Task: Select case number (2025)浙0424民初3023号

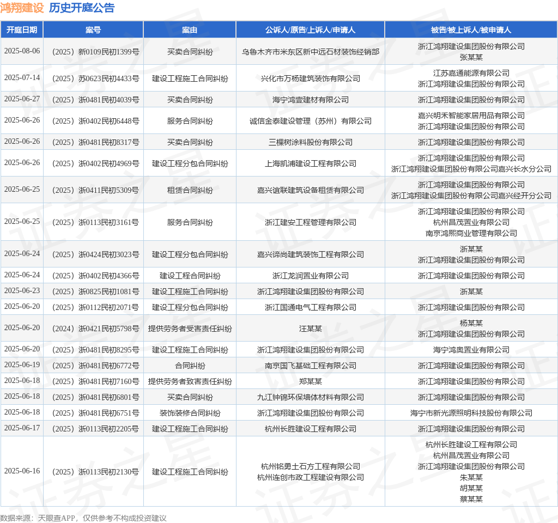Action: coord(95,254)
